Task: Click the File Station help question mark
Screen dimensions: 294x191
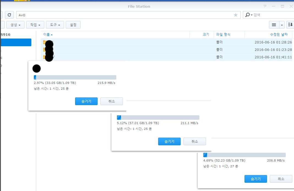Action: (265, 6)
